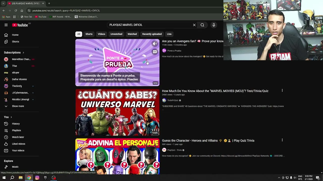The height and width of the screenshot is (181, 323).
Task: Open the Windows Start menu
Action: [x=4, y=178]
